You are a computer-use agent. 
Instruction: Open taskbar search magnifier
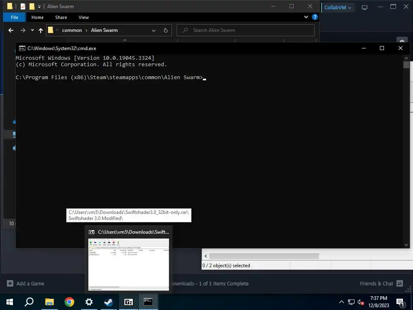coord(29,302)
